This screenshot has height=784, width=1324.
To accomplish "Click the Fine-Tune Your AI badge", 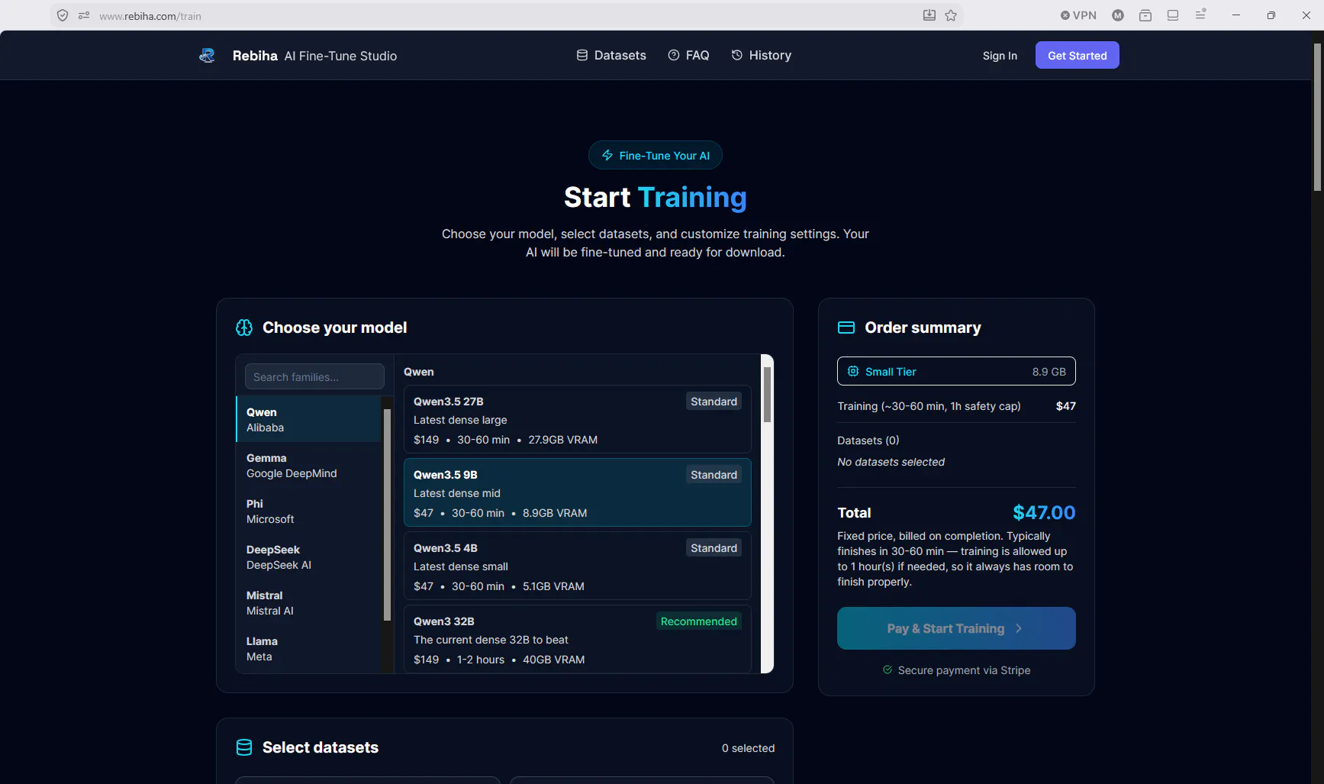I will click(656, 156).
